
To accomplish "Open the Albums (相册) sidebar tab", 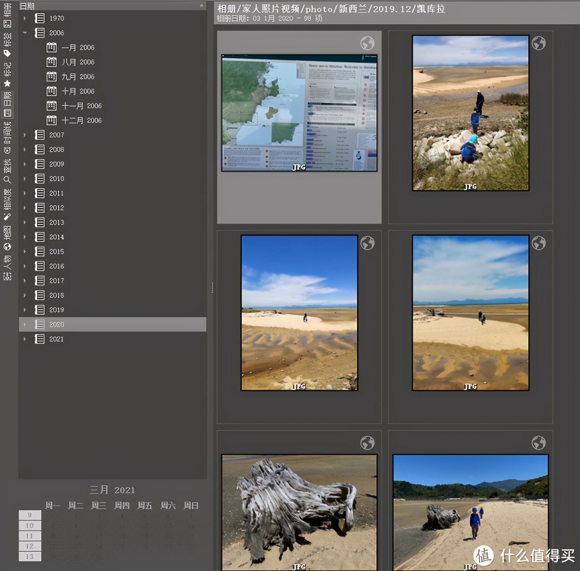I will point(7,15).
